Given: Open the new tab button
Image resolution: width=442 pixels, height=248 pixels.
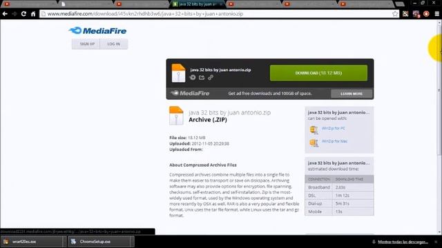Looking at the screenshot, I should 400,4.
